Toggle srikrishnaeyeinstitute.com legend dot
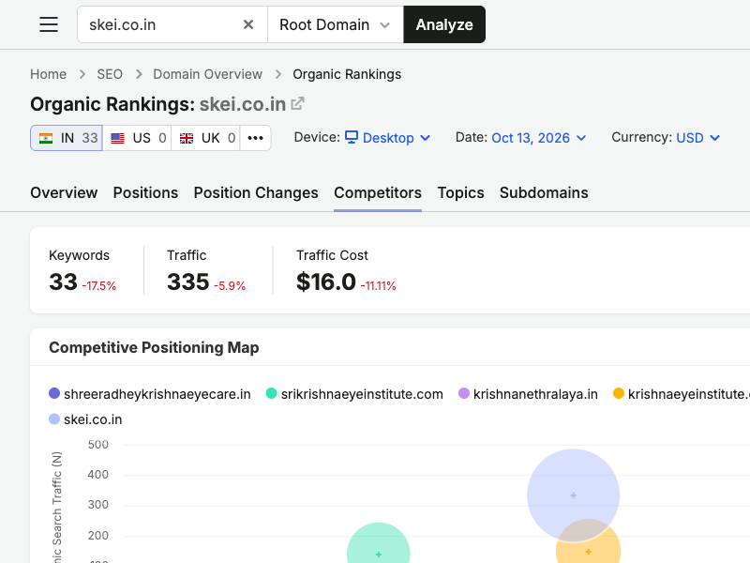This screenshot has width=750, height=563. [x=271, y=393]
